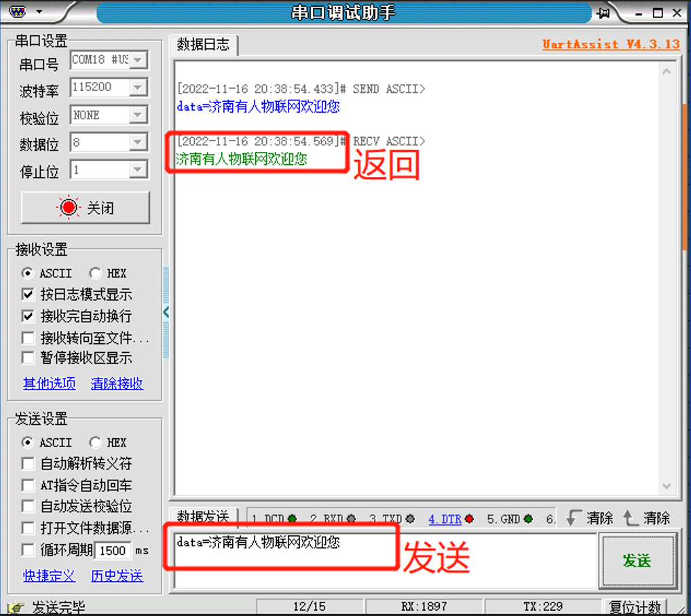Screen dimensions: 691x616
Task: Click 清除接收 link
Action: [x=117, y=383]
